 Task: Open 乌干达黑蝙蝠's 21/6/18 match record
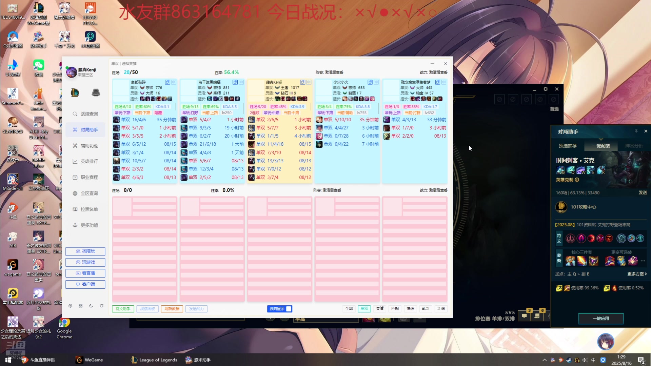[x=212, y=144]
